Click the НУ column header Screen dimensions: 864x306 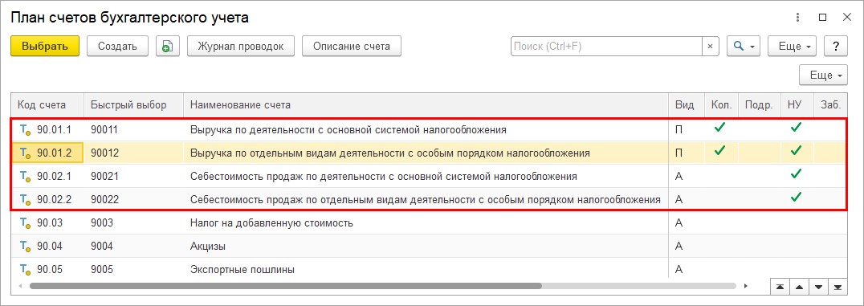797,104
